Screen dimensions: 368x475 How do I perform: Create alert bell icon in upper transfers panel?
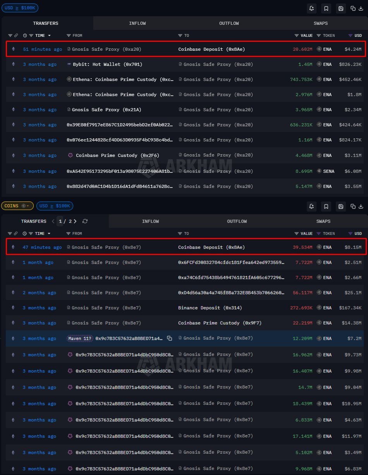(x=312, y=9)
